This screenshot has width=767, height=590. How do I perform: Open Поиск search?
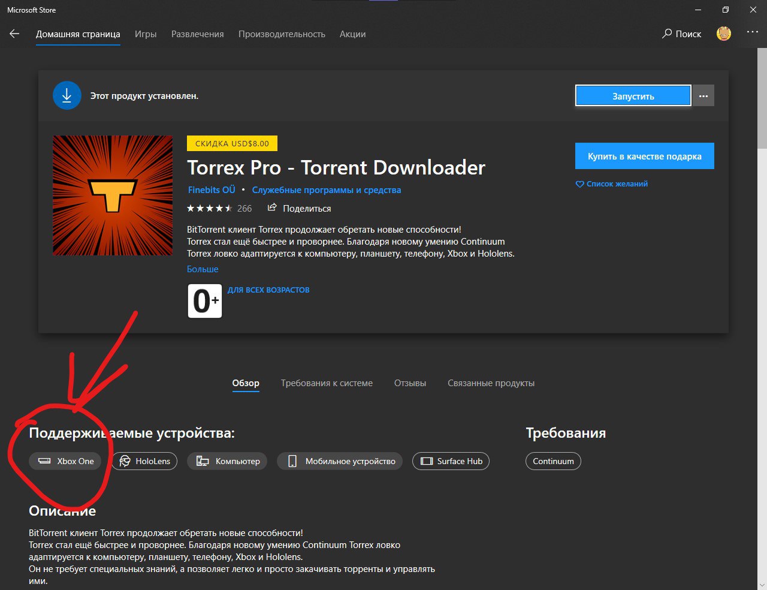click(682, 34)
